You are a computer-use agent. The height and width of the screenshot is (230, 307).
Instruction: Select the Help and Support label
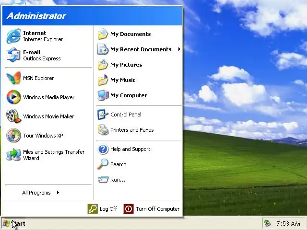(130, 149)
